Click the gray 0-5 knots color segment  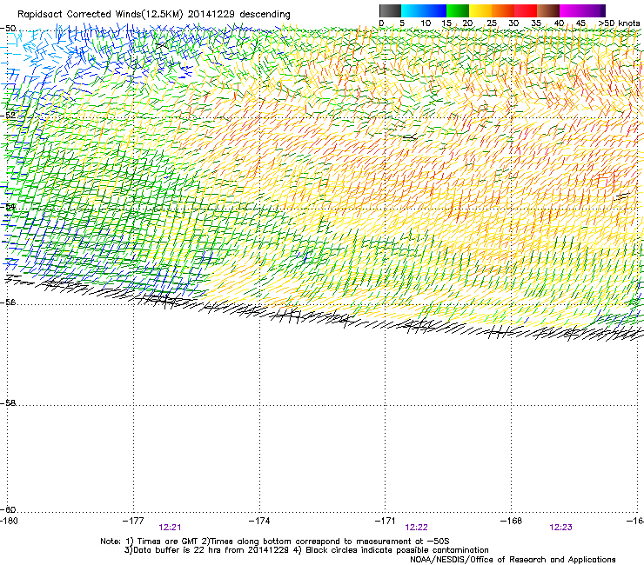tap(390, 10)
